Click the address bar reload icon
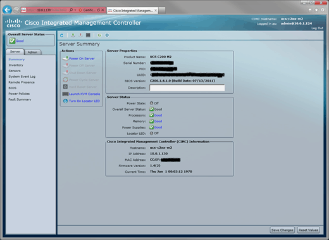 click(x=99, y=10)
